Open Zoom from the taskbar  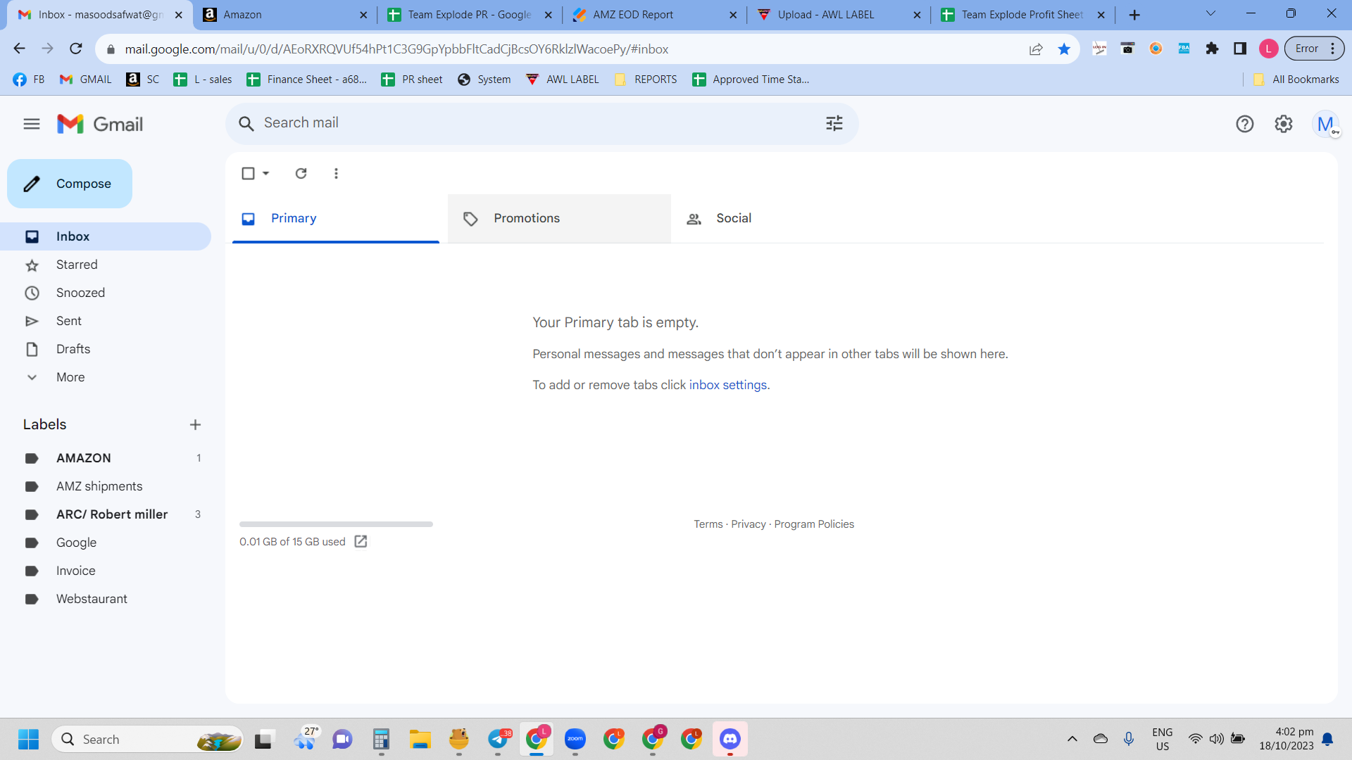[575, 739]
